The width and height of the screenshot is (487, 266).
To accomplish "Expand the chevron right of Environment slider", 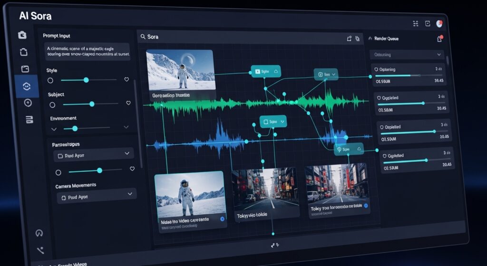I will pyautogui.click(x=126, y=128).
